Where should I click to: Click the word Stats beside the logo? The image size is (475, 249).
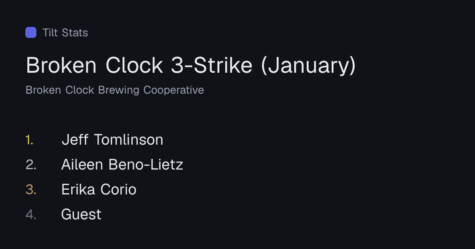click(x=75, y=32)
